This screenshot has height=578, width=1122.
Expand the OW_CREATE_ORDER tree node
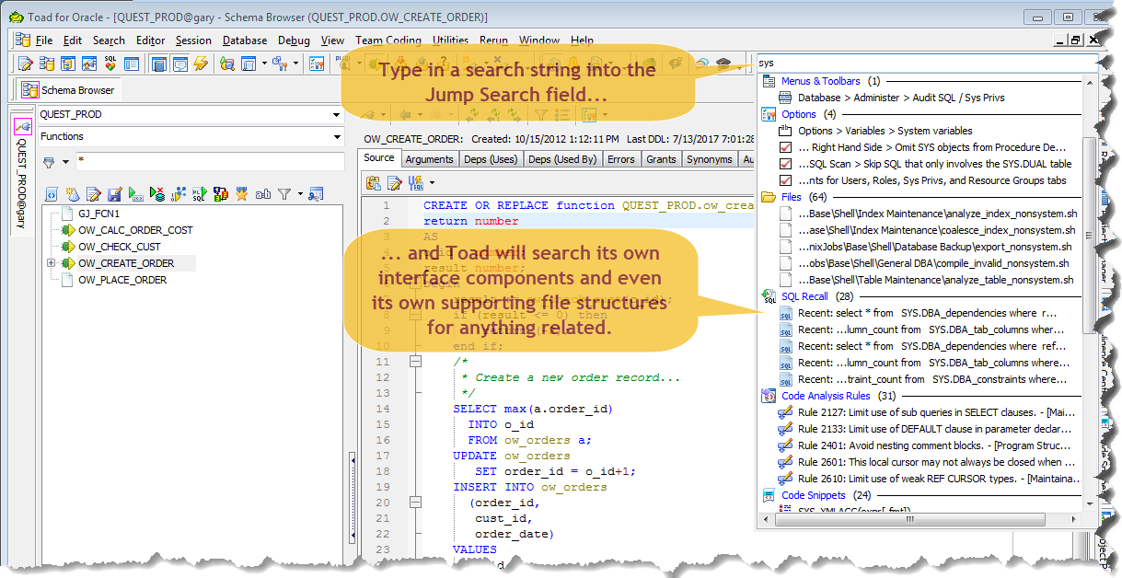click(52, 263)
